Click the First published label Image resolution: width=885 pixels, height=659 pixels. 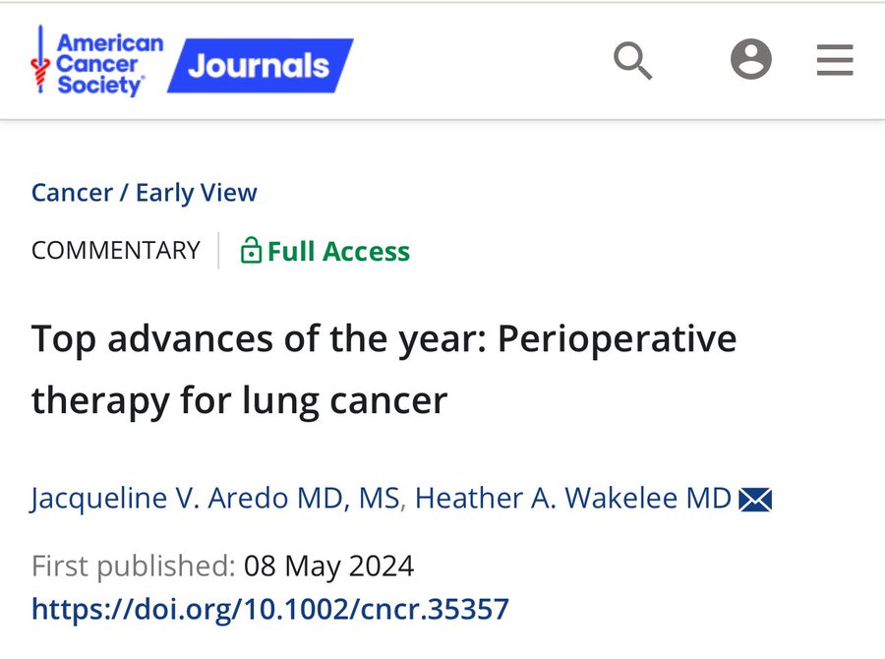133,566
